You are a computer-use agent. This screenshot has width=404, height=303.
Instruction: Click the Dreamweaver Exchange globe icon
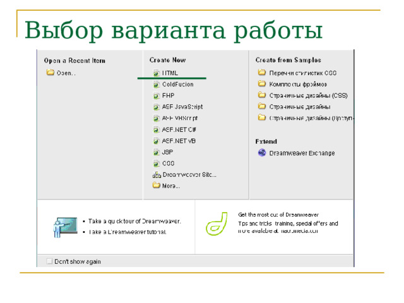point(262,153)
